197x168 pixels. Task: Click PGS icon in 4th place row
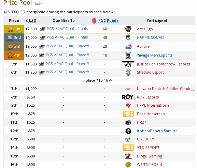42,55
